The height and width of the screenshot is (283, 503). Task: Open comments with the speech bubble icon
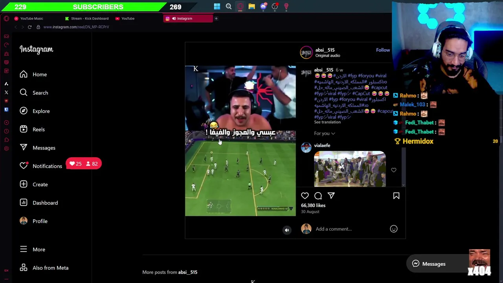318,196
